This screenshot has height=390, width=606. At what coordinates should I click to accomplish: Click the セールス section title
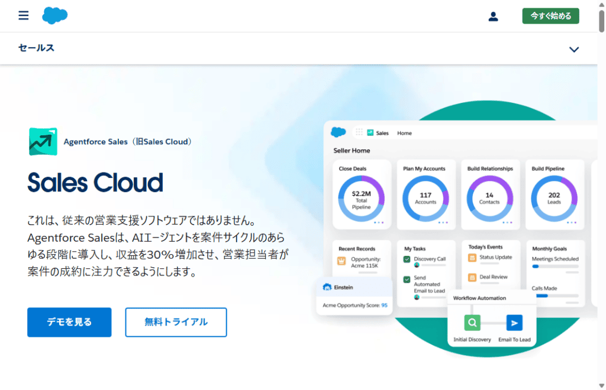[x=36, y=48]
